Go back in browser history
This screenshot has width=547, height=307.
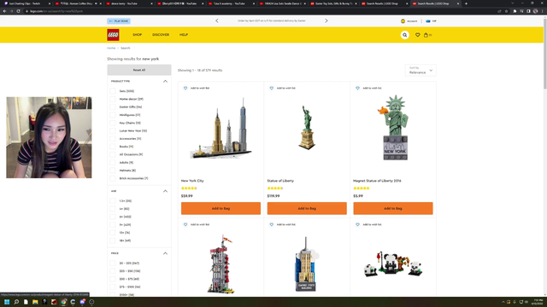tap(4, 11)
